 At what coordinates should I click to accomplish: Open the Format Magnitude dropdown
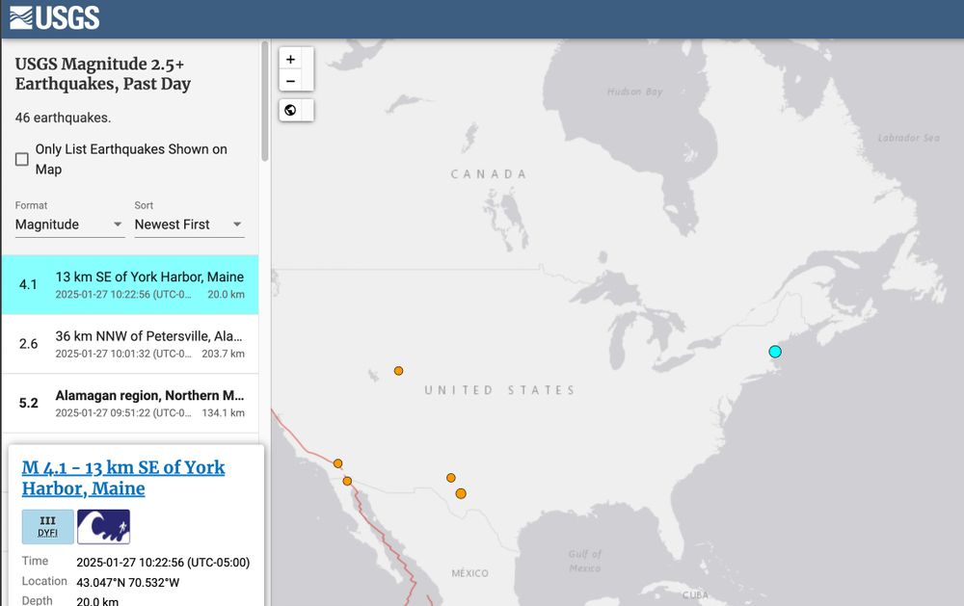(69, 224)
